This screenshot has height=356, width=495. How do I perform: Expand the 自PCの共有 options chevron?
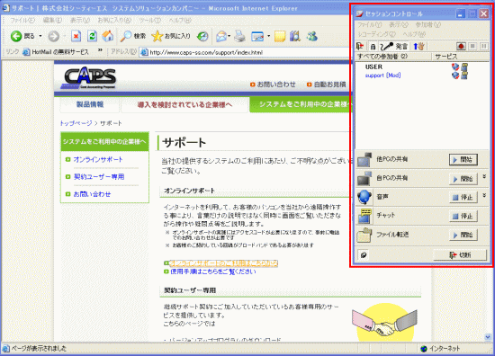(x=484, y=176)
